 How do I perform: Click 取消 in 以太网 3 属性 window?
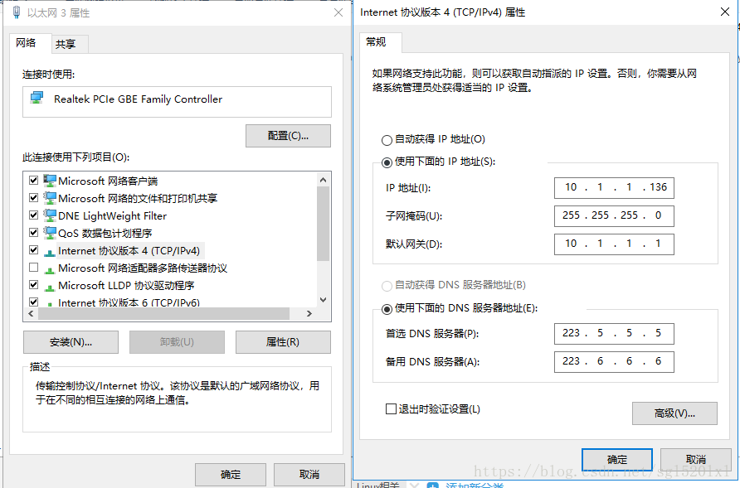309,474
